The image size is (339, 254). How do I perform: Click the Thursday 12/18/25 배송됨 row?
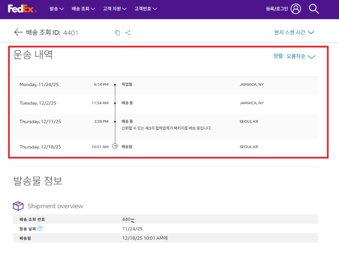pyautogui.click(x=166, y=147)
